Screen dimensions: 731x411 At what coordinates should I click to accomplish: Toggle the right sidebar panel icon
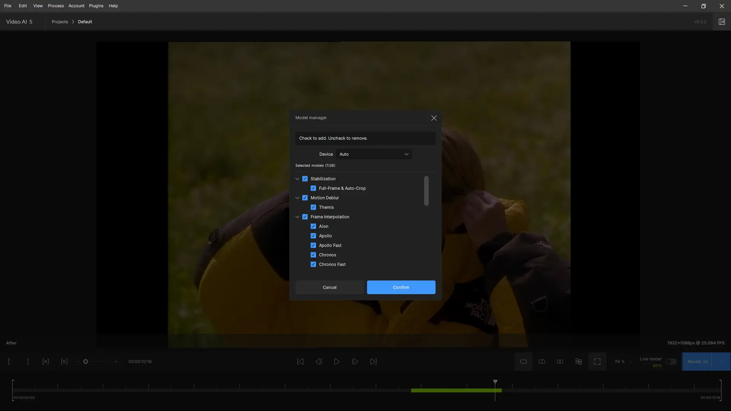721,22
